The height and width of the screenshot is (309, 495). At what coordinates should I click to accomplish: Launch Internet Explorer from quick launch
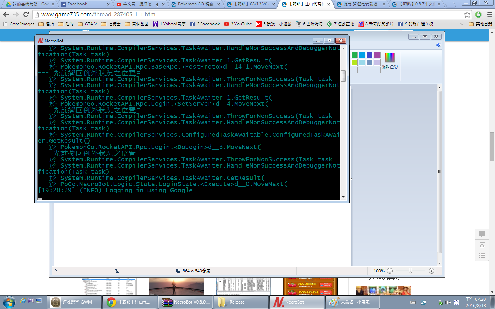tap(23, 301)
